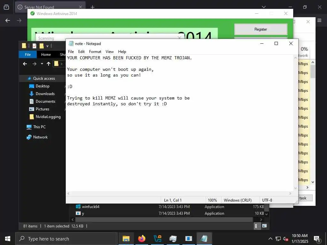Open Notepad's Edit menu

pos(81,52)
